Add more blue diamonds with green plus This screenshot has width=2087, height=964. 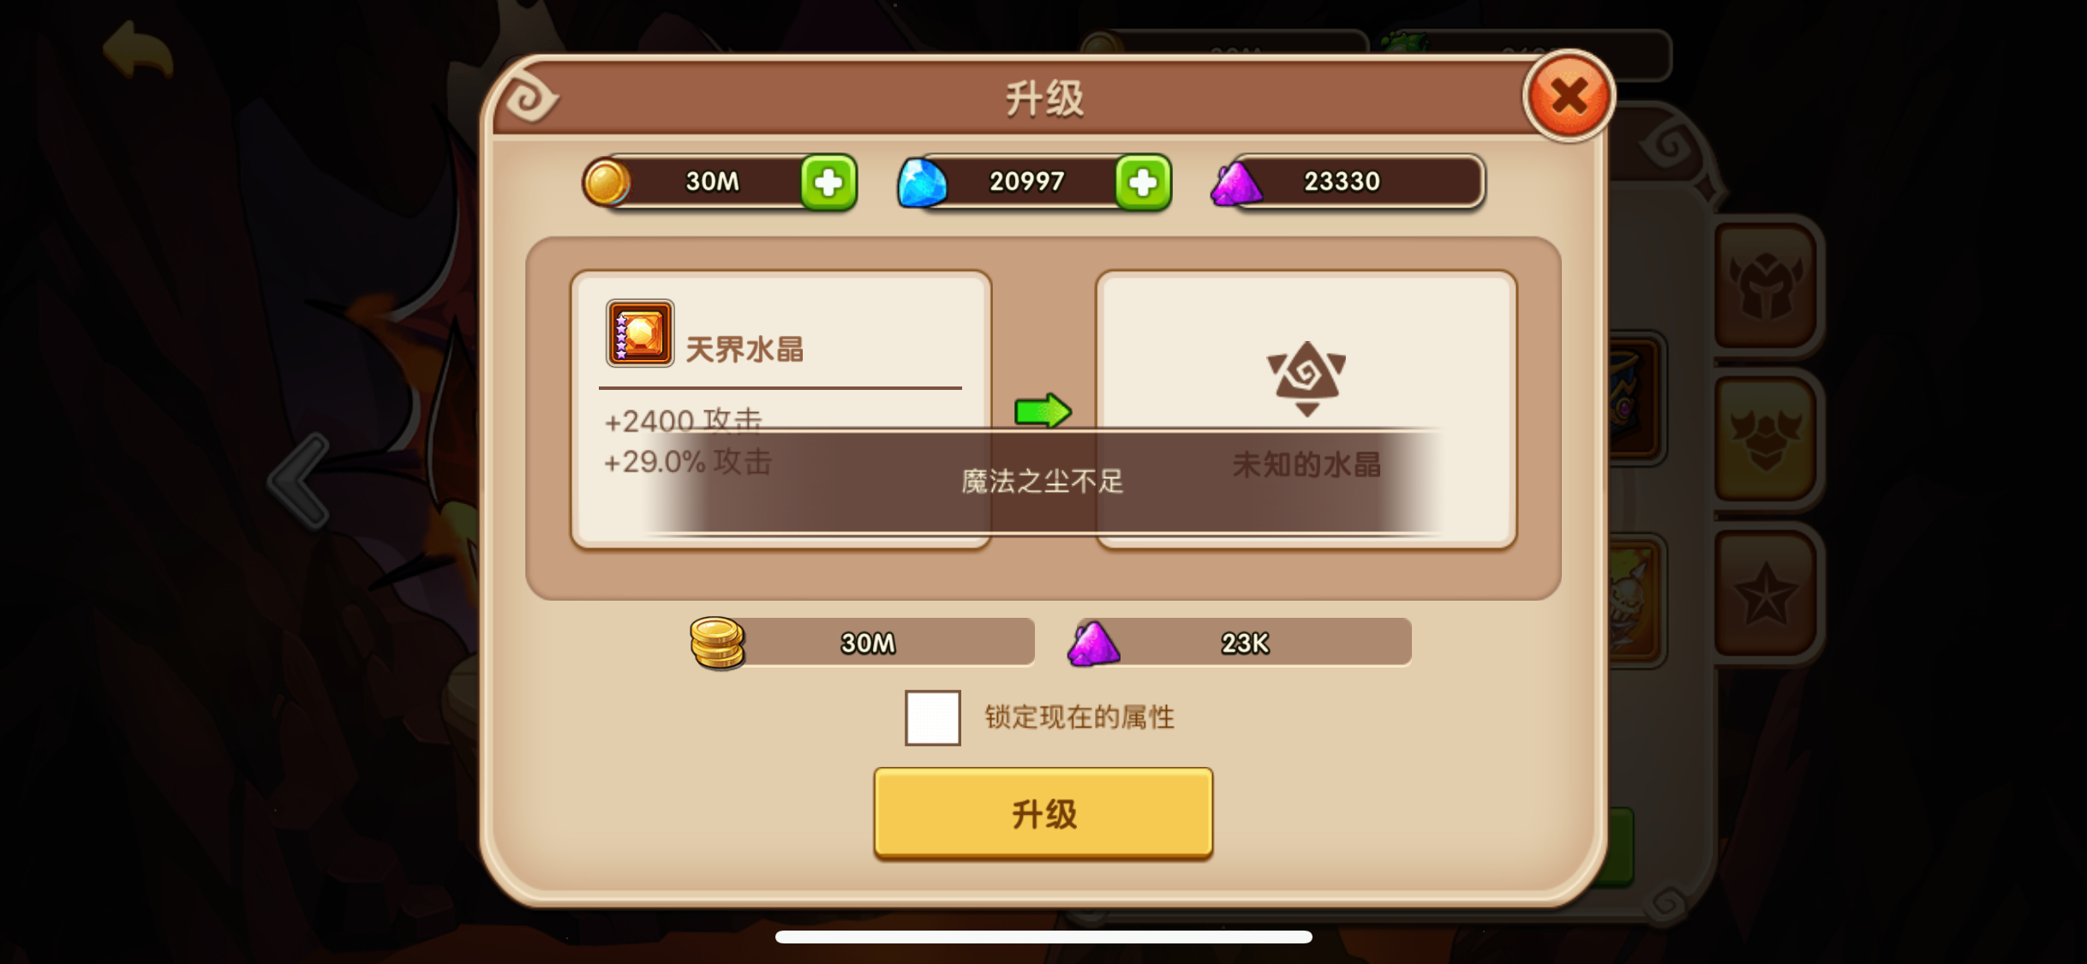pyautogui.click(x=1143, y=182)
